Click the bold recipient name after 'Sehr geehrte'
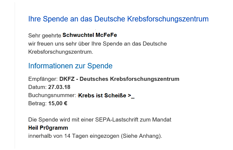The image size is (233, 150). click(90, 35)
